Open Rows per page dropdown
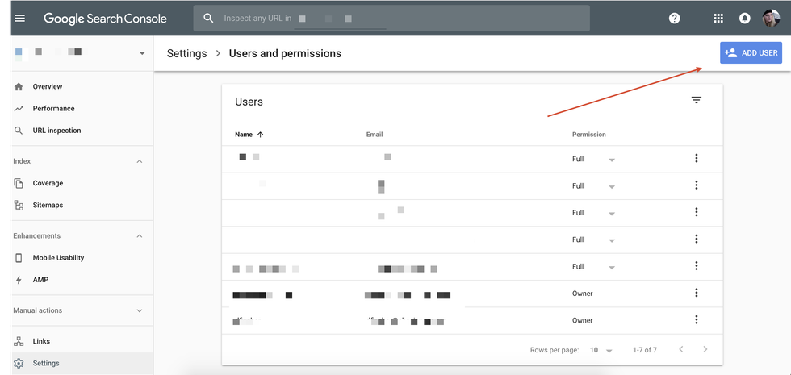Screen dimensions: 791x375 tap(600, 350)
